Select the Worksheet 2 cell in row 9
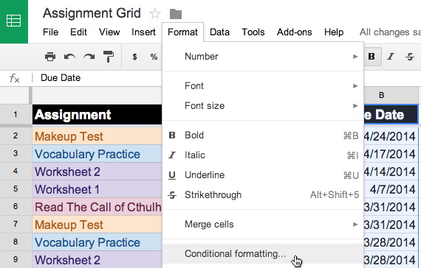The height and width of the screenshot is (268, 421). tap(97, 259)
